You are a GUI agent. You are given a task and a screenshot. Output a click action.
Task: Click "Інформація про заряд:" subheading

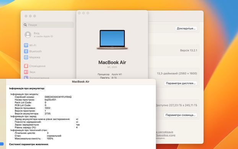(x=23, y=116)
